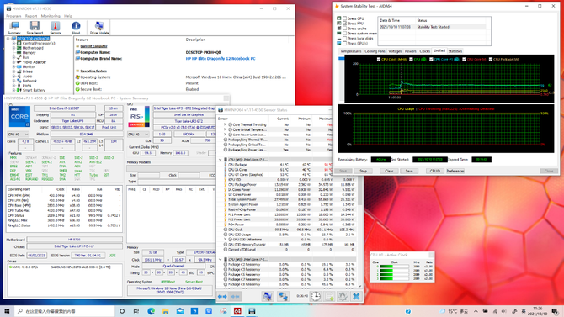The image size is (564, 317).
Task: Toggle the CPU Clock (MHz) graph checkbox
Action: pos(379,60)
